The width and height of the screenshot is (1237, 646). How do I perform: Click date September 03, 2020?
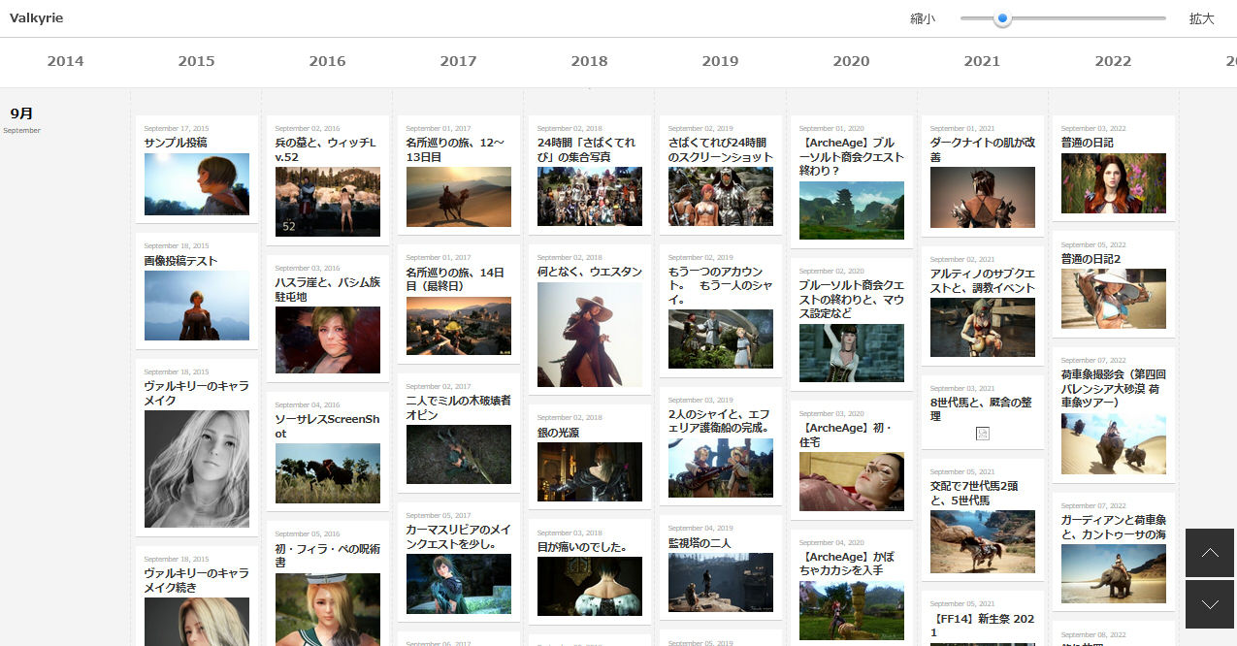click(x=831, y=413)
